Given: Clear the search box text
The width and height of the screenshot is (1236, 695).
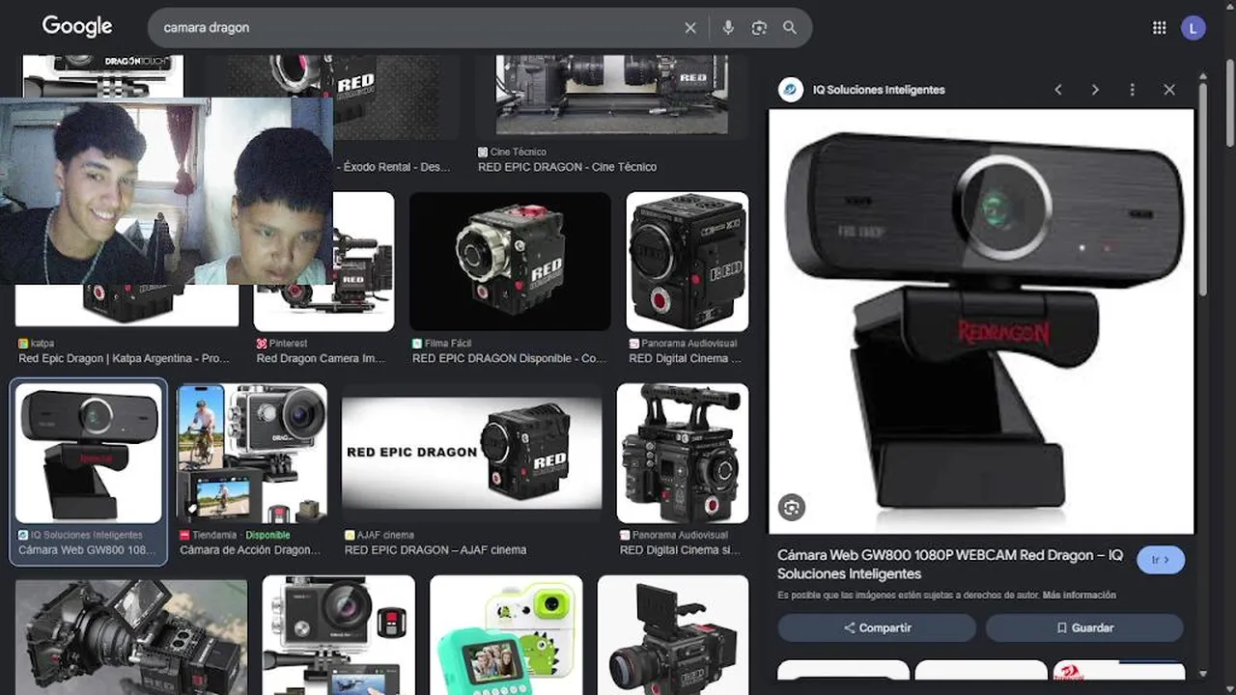Looking at the screenshot, I should pos(690,28).
